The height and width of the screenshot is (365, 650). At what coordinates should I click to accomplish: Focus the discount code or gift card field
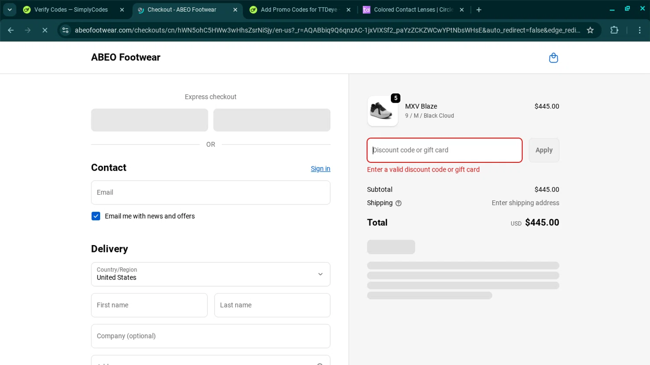445,150
